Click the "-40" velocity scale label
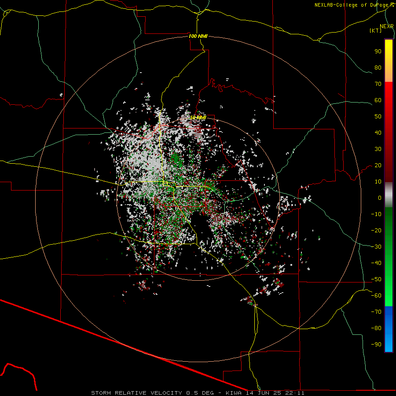The image size is (396, 396). pyautogui.click(x=376, y=263)
